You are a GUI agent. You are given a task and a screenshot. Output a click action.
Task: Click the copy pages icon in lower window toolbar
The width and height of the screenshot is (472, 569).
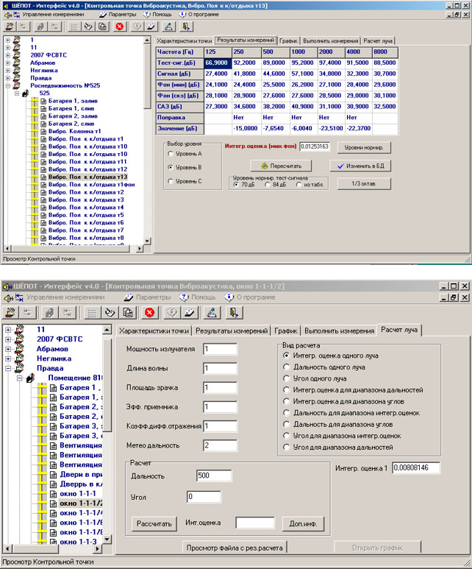[x=128, y=312]
